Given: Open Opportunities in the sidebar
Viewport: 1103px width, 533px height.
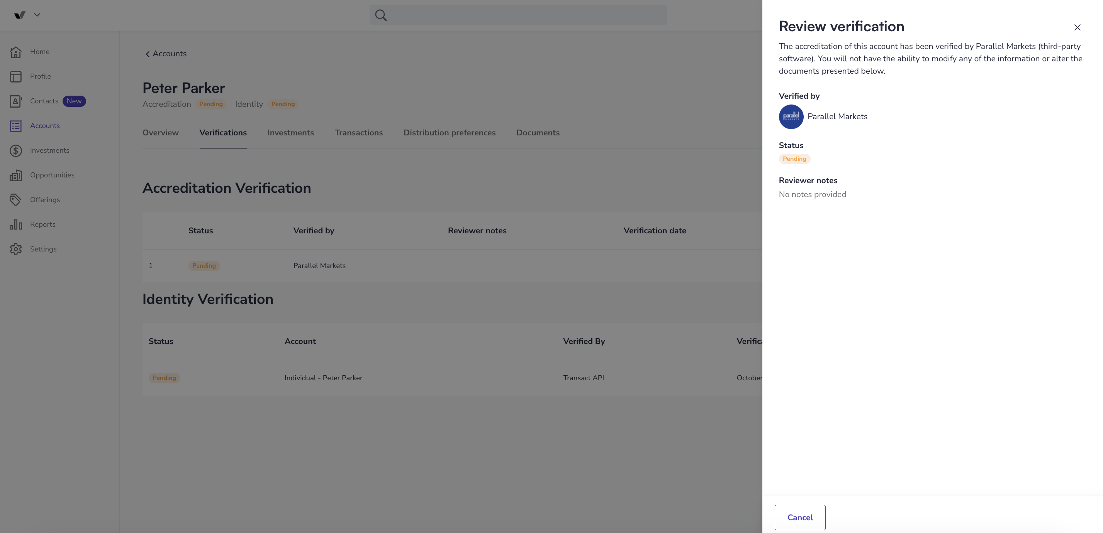Looking at the screenshot, I should pos(52,175).
